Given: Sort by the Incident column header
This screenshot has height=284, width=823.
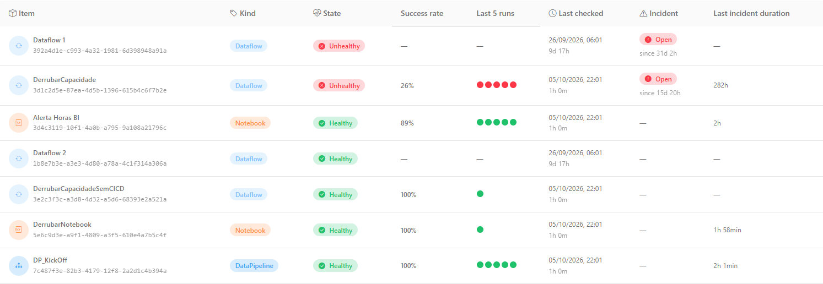Looking at the screenshot, I should pyautogui.click(x=664, y=13).
